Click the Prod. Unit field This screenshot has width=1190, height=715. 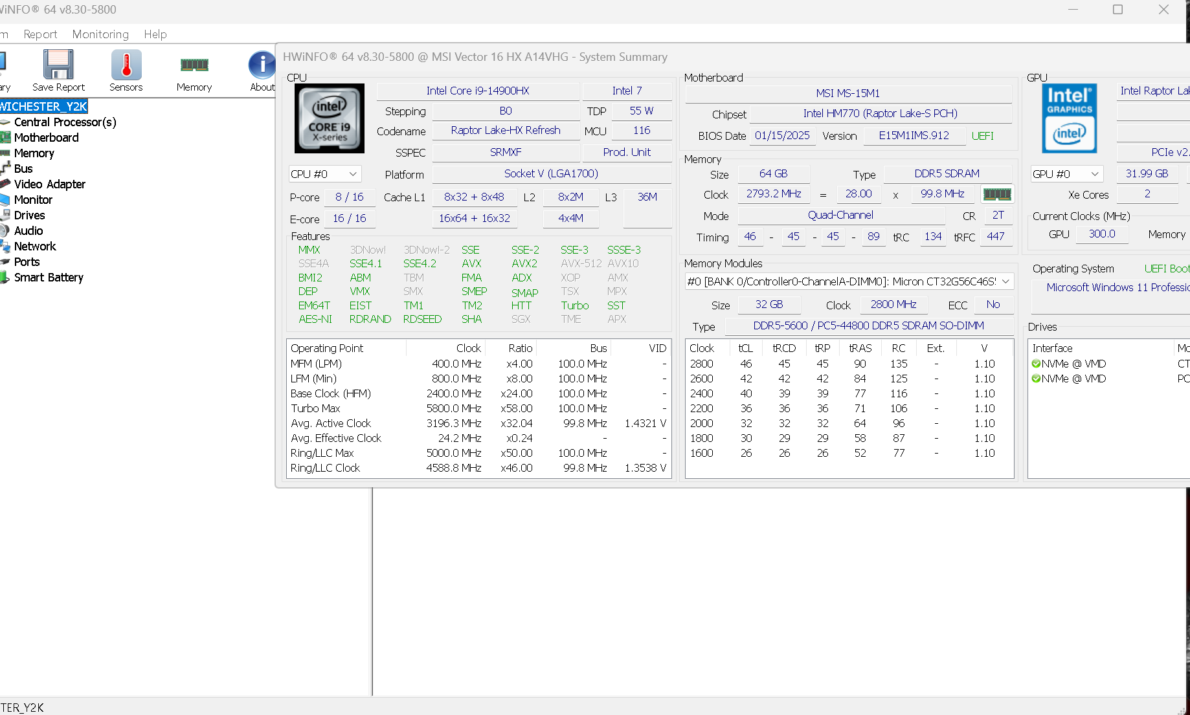pos(627,153)
